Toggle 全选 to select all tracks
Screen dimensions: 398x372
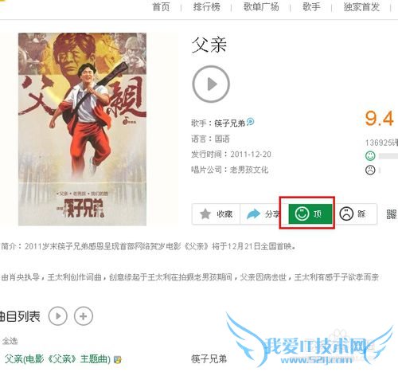tap(10, 341)
